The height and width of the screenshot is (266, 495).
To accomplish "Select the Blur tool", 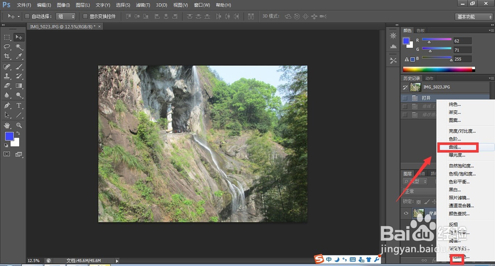I will pos(7,95).
